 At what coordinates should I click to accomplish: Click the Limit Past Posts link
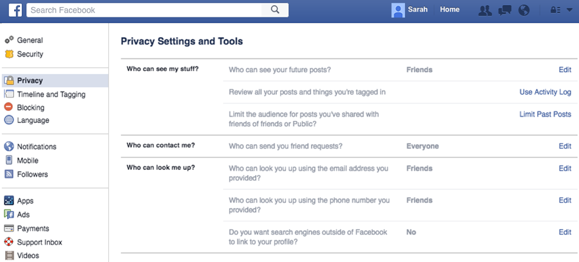pos(545,114)
